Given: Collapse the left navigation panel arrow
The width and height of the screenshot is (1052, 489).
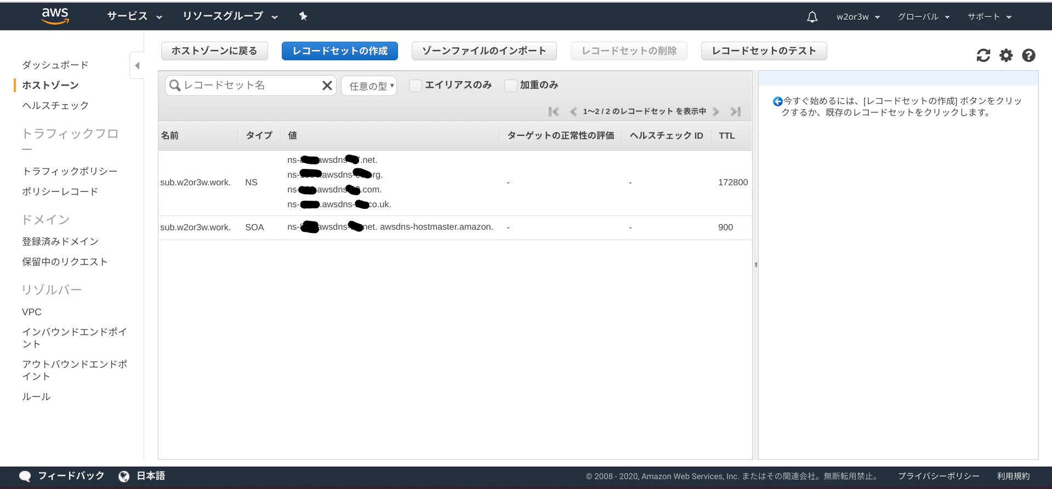Looking at the screenshot, I should 137,66.
